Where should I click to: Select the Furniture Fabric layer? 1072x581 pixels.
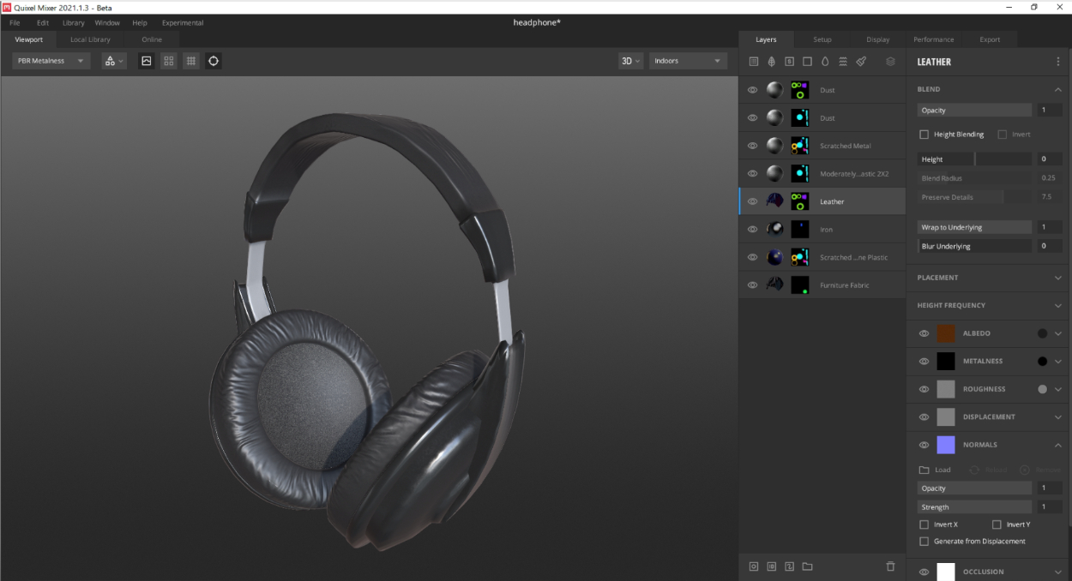click(844, 285)
